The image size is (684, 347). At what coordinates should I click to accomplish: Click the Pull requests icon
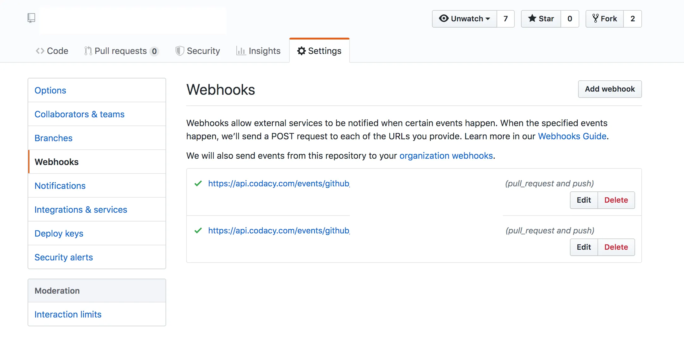coord(88,51)
